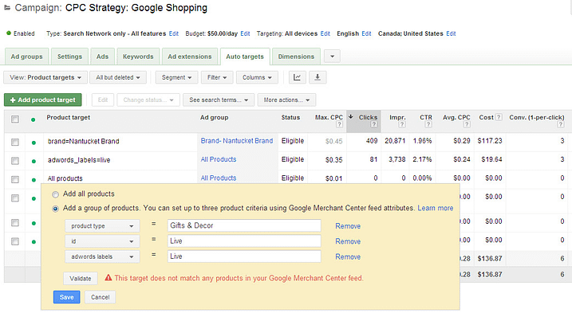Open the product type attribute dropdown
The height and width of the screenshot is (313, 572).
[x=102, y=226]
